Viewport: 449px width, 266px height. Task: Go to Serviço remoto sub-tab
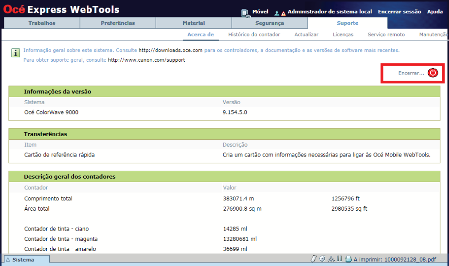[386, 35]
